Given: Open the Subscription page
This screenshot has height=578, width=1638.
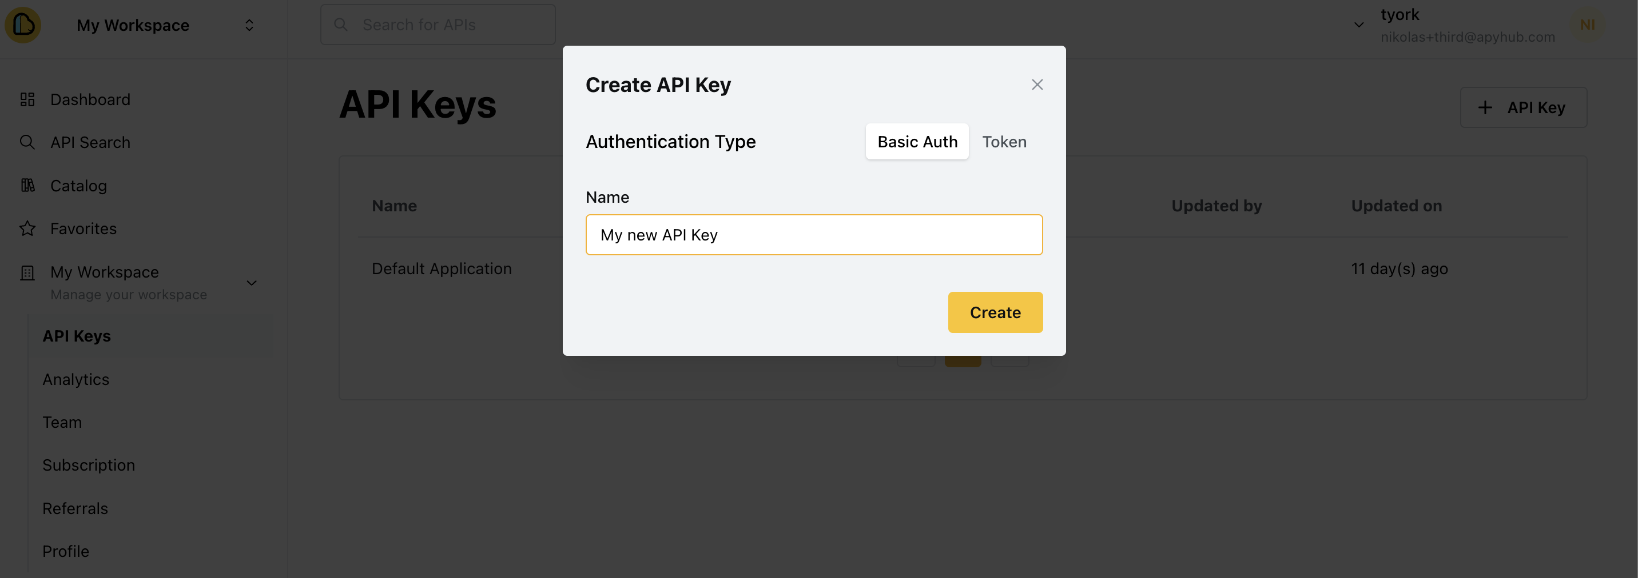Looking at the screenshot, I should 89,464.
